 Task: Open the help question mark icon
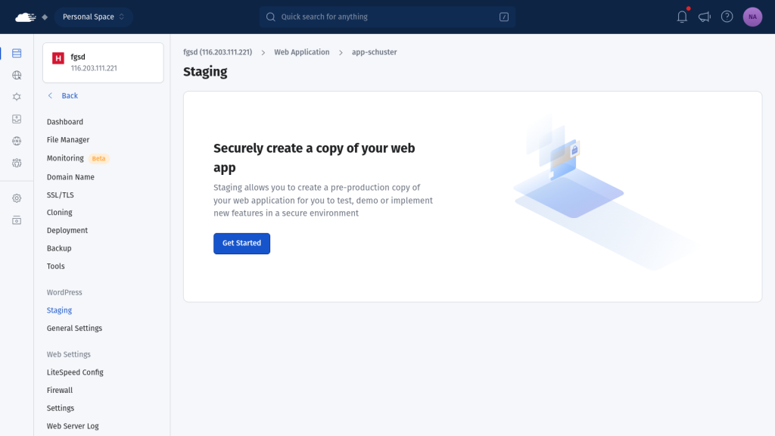click(727, 17)
